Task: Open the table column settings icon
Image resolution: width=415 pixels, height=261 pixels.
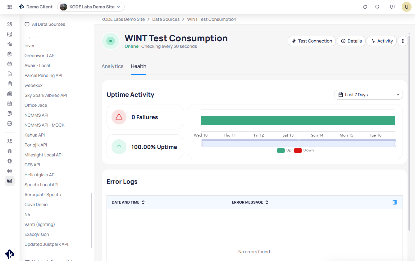Action: click(395, 202)
